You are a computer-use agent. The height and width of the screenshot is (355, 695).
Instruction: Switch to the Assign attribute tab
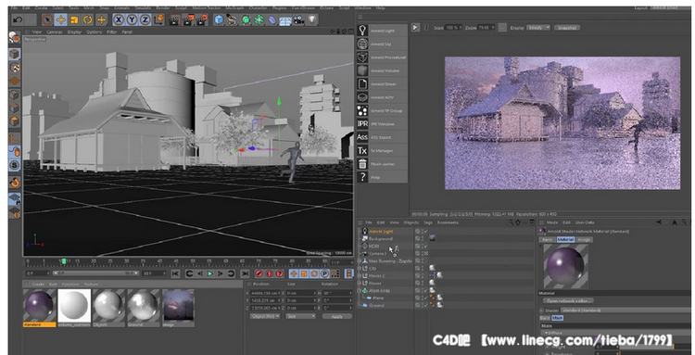[x=584, y=239]
